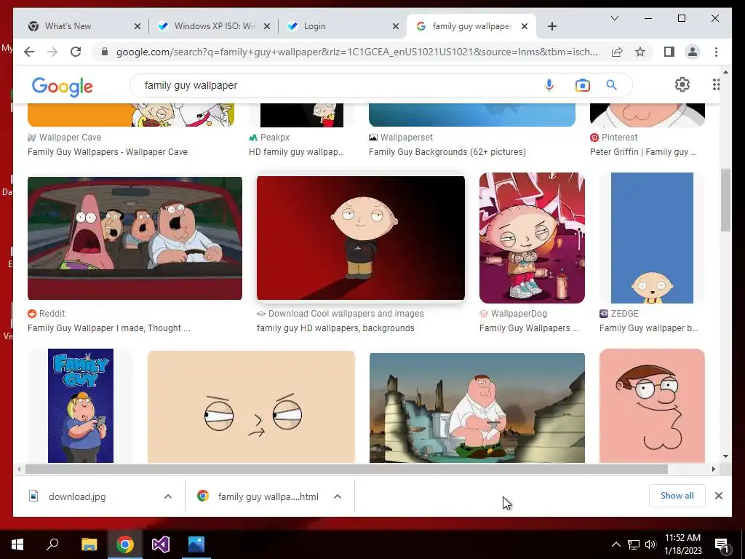Screen dimensions: 745x559
Task: Start voice search with microphone
Action: pyautogui.click(x=549, y=86)
